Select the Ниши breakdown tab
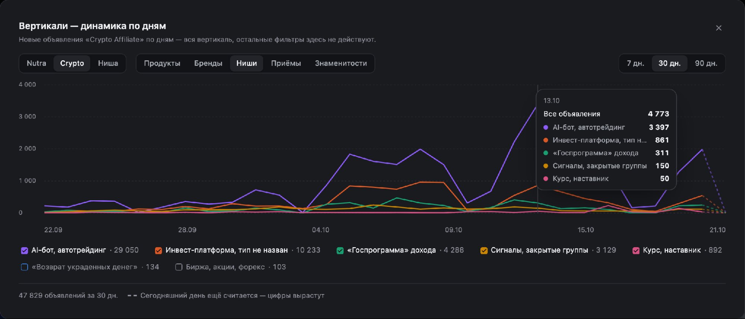Viewport: 745px width, 319px height. 247,63
